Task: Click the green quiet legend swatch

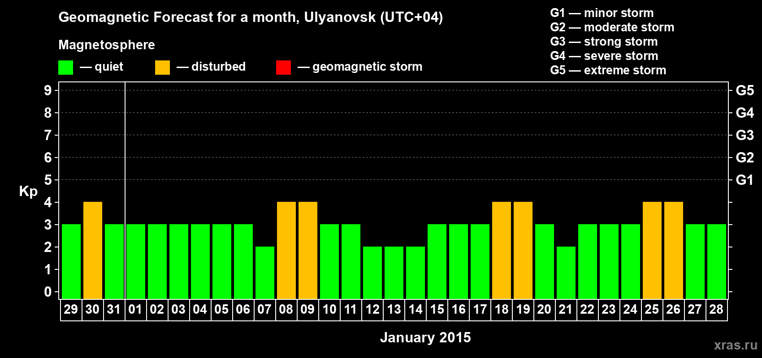Action: pyautogui.click(x=65, y=68)
